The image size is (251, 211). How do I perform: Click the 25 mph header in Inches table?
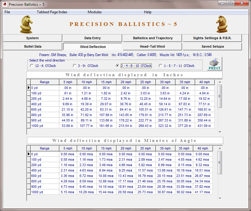tap(146, 82)
